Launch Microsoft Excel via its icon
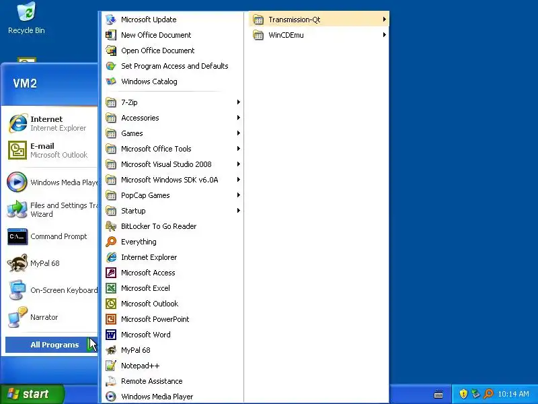 [x=111, y=288]
